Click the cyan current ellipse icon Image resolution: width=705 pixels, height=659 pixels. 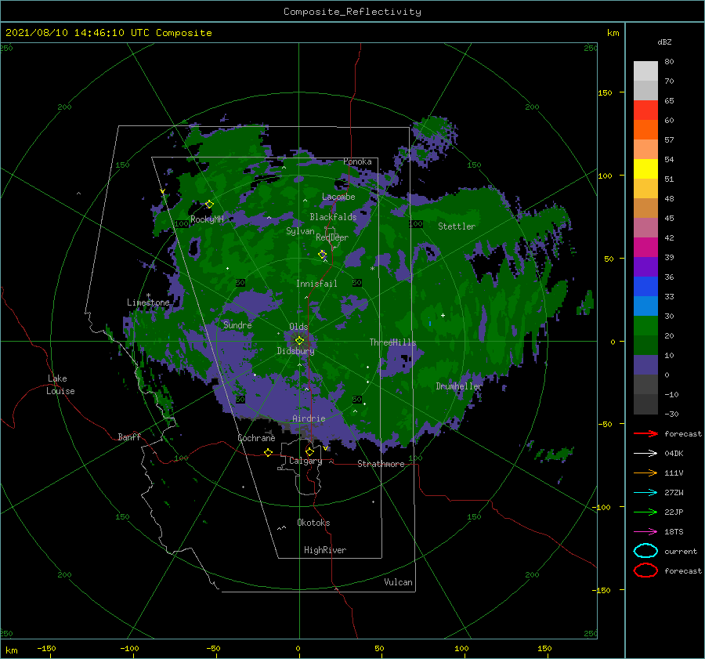(645, 551)
